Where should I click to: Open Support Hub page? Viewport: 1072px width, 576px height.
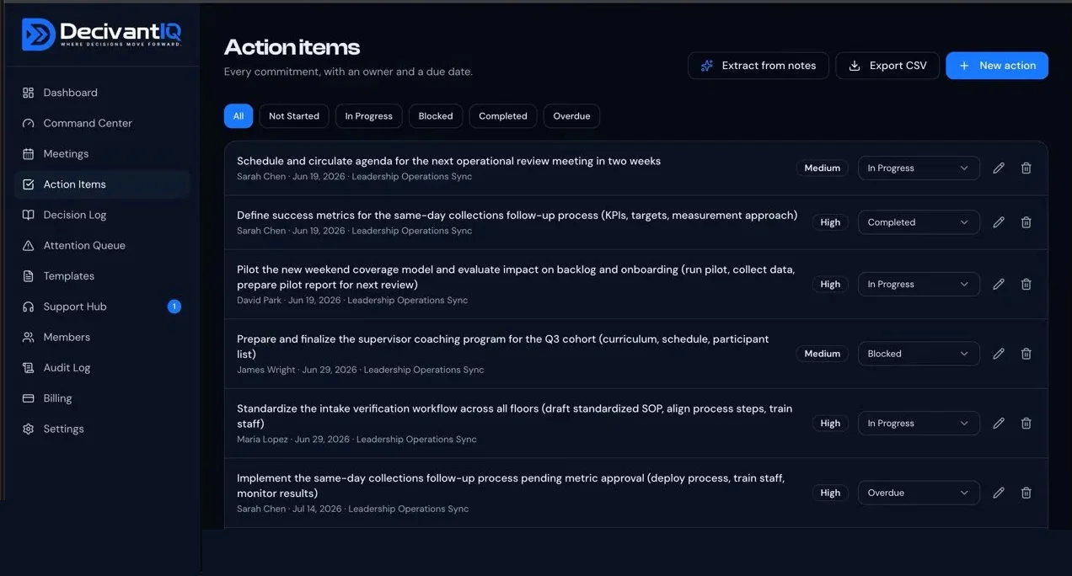101,307
